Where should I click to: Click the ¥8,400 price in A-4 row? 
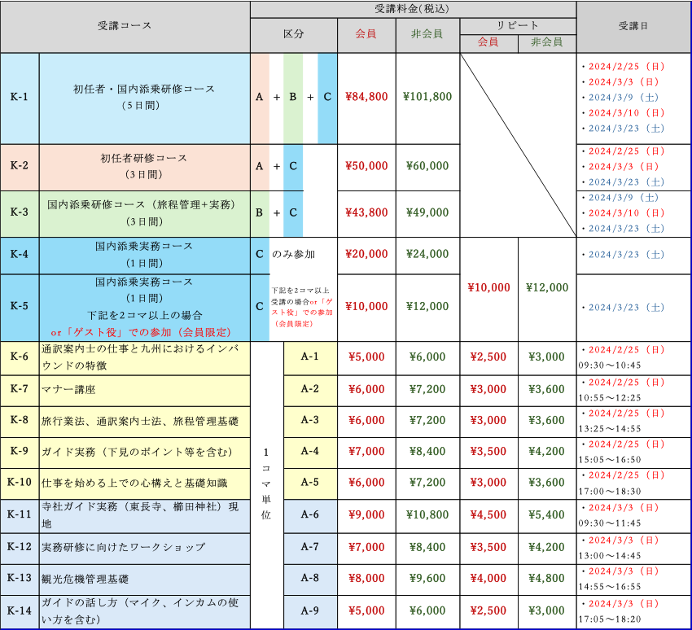pyautogui.click(x=427, y=452)
